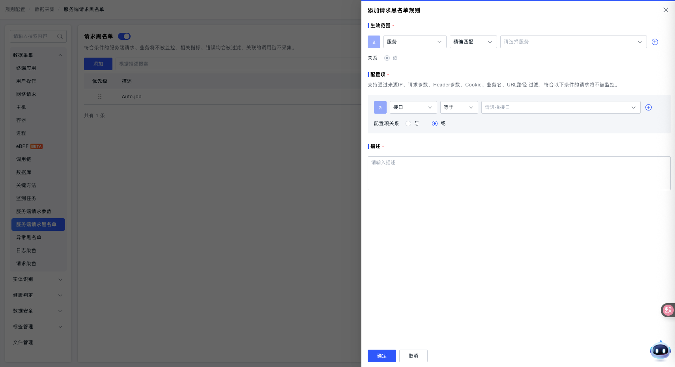The image size is (675, 367).
Task: Expand the 实体识别 sidebar section
Action: coord(37,279)
